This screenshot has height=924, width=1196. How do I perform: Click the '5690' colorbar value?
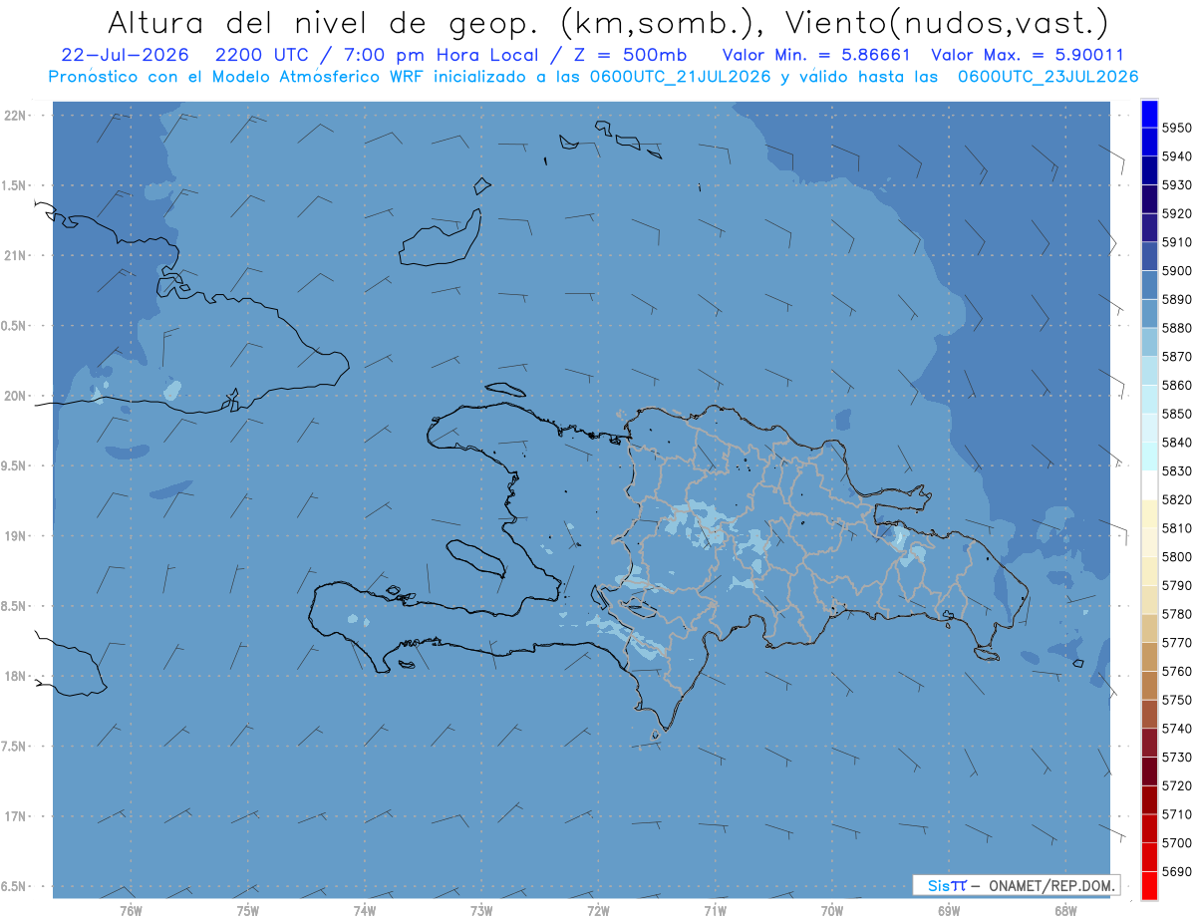pos(1176,871)
